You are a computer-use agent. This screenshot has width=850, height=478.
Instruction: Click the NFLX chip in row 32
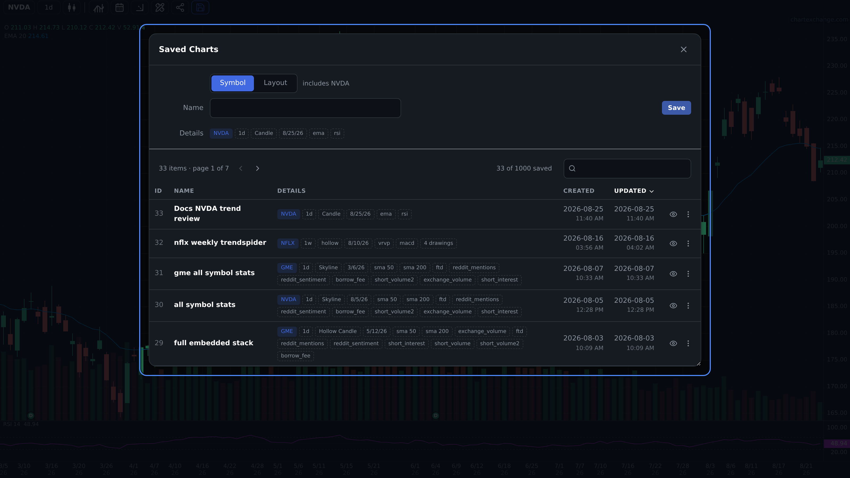pos(288,243)
